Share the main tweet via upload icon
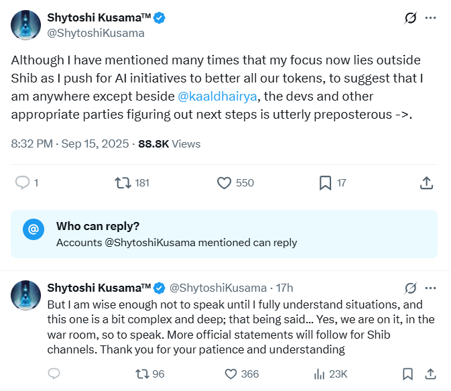This screenshot has width=451, height=391. (426, 183)
